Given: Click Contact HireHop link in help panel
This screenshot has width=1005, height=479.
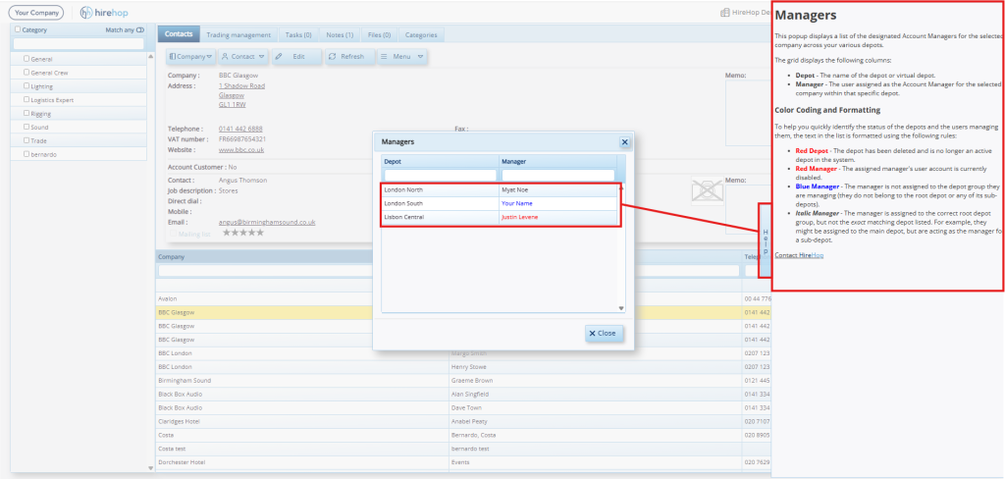Looking at the screenshot, I should pos(799,255).
